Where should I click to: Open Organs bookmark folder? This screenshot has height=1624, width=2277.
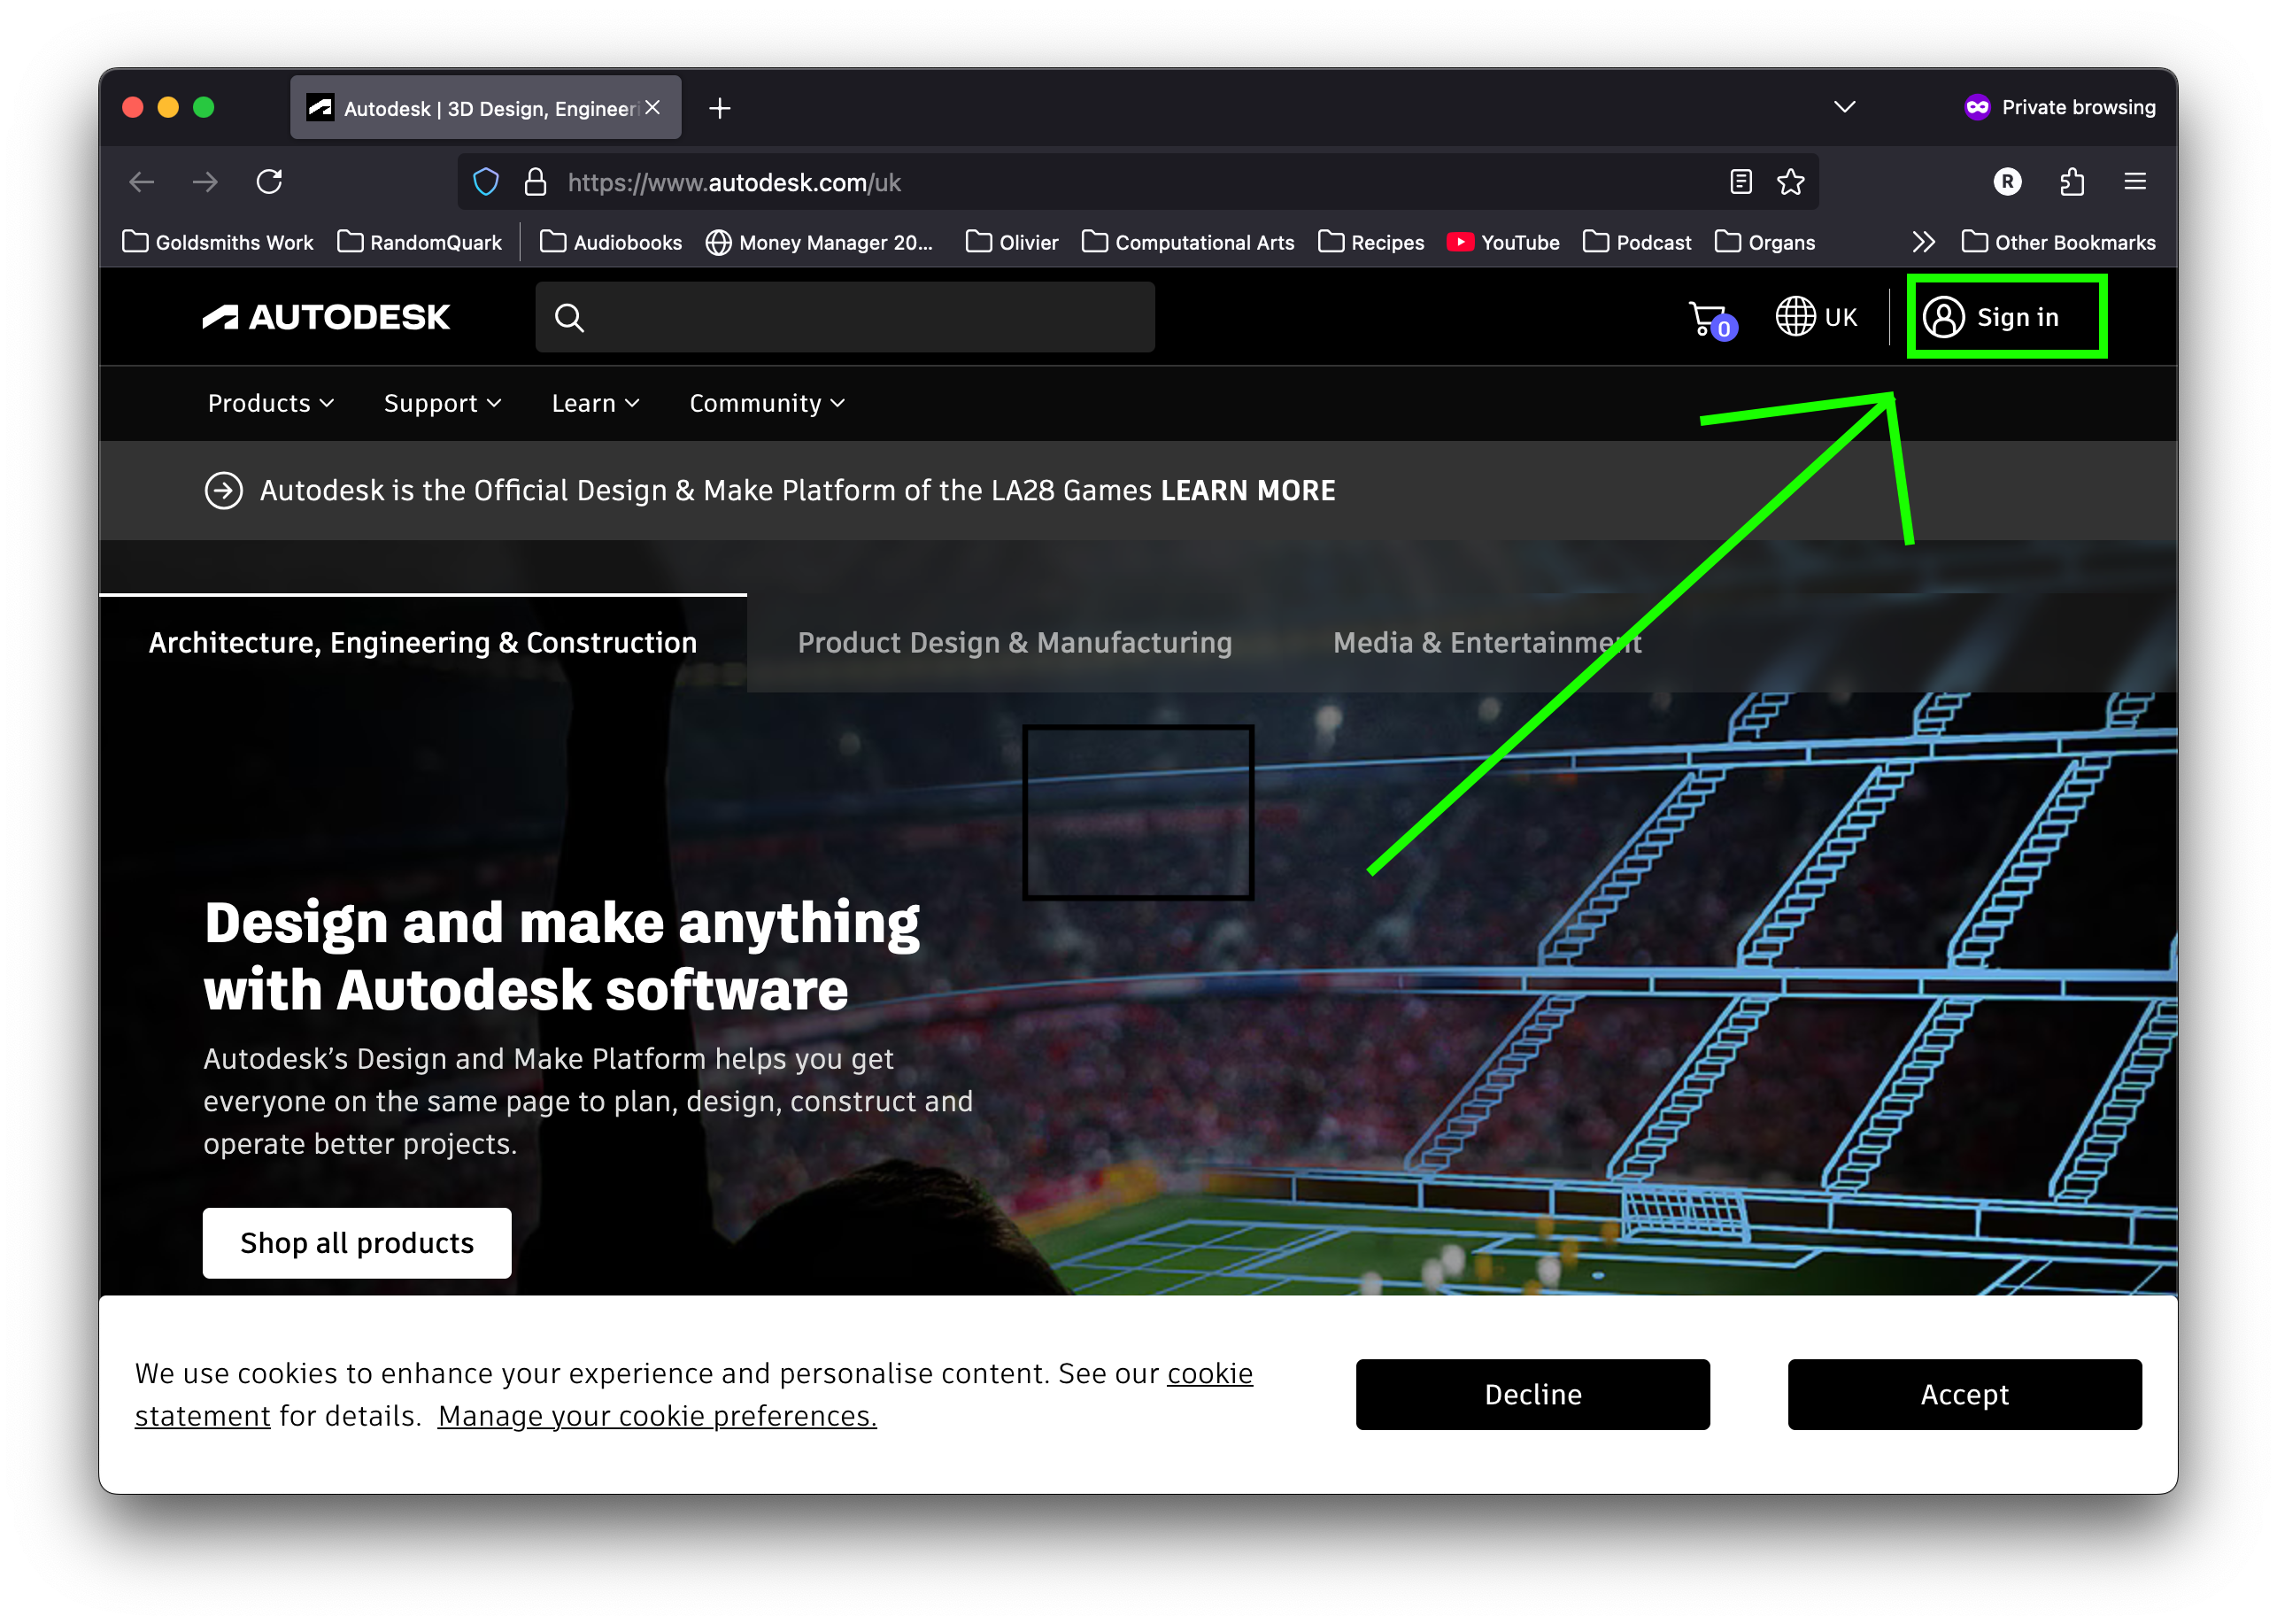coord(1764,242)
